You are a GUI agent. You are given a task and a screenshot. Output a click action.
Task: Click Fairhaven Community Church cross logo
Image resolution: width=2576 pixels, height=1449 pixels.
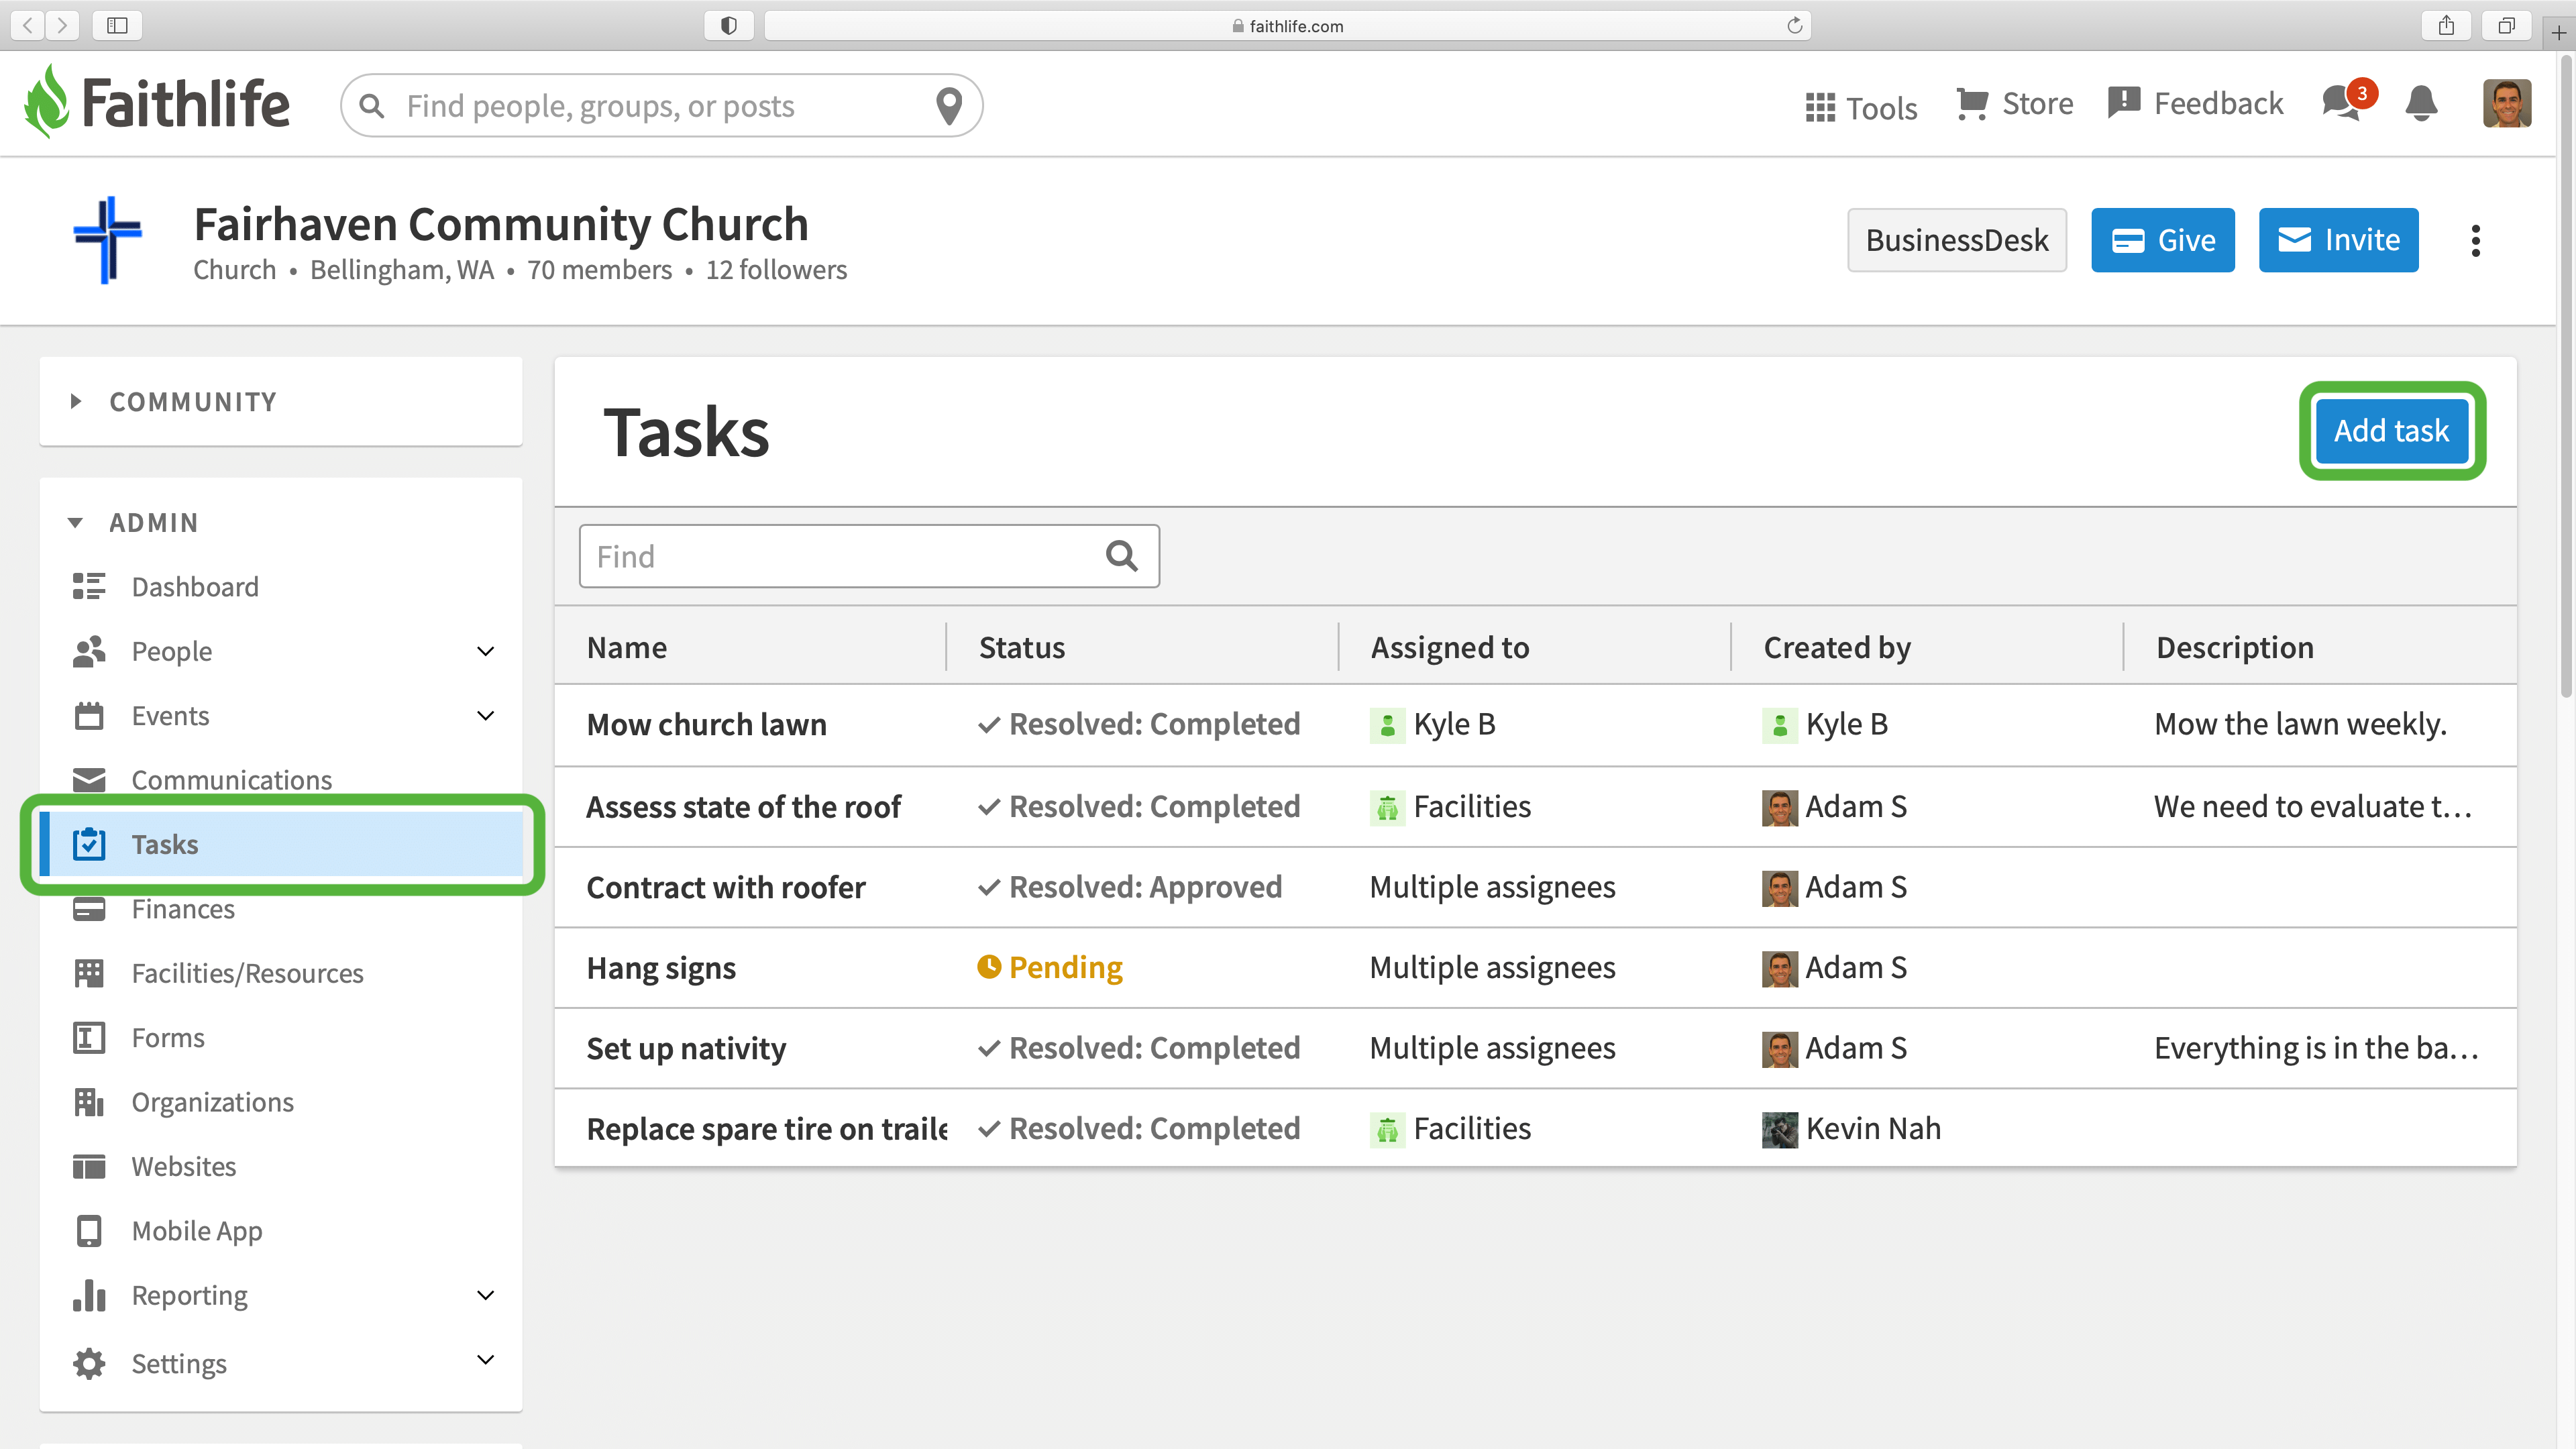pyautogui.click(x=108, y=240)
